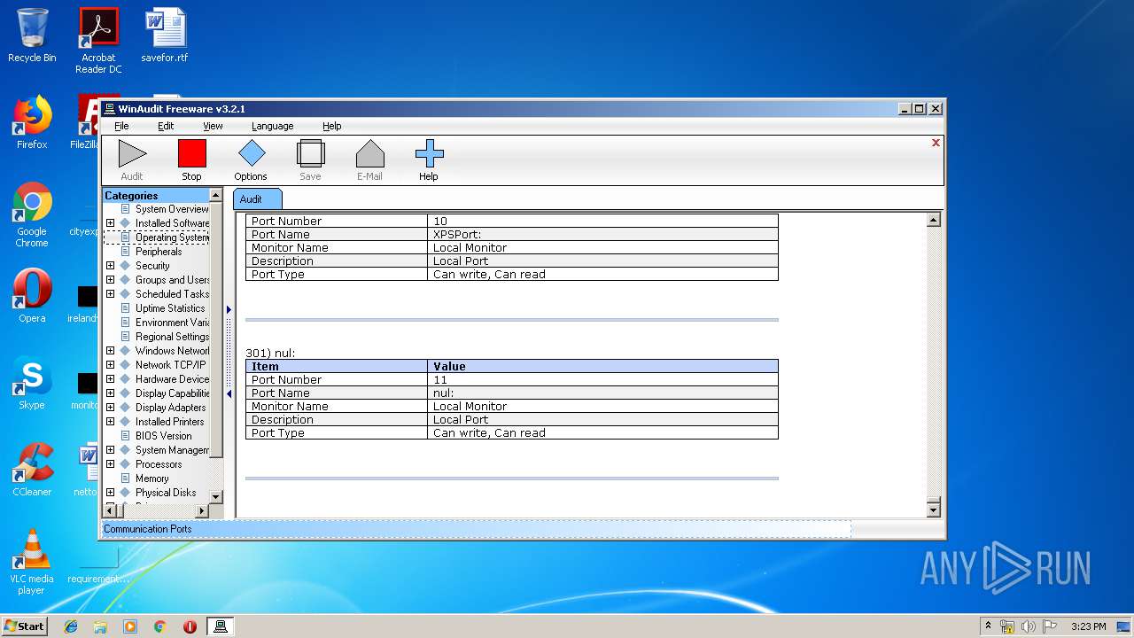Click the Installed Software diamond icon
The height and width of the screenshot is (638, 1134).
click(x=125, y=223)
